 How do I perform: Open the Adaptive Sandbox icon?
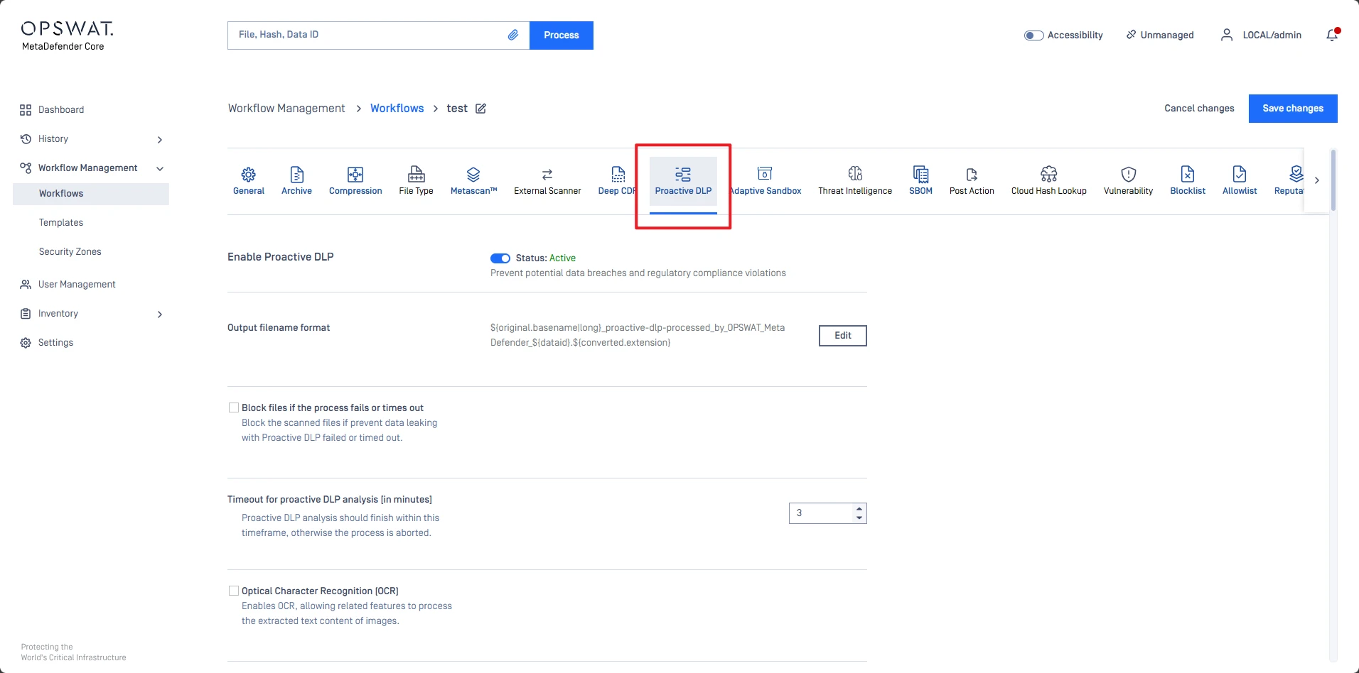pos(765,174)
